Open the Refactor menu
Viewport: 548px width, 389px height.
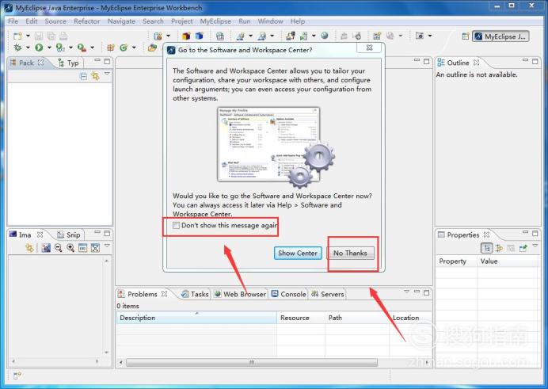86,21
